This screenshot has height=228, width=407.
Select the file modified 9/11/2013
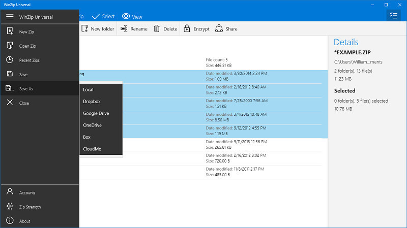click(x=203, y=145)
